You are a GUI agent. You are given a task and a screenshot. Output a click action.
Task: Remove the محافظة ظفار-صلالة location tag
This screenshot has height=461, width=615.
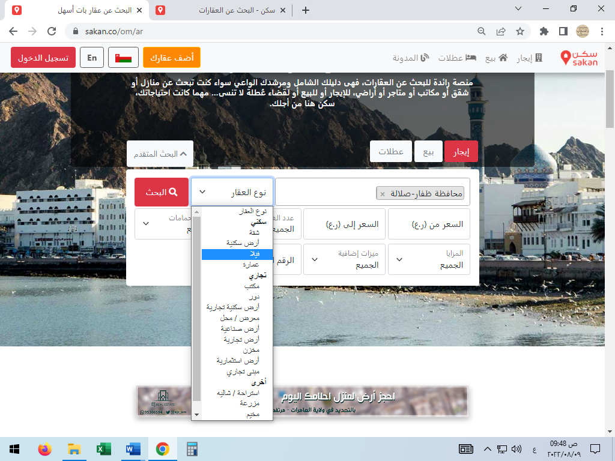click(x=383, y=194)
